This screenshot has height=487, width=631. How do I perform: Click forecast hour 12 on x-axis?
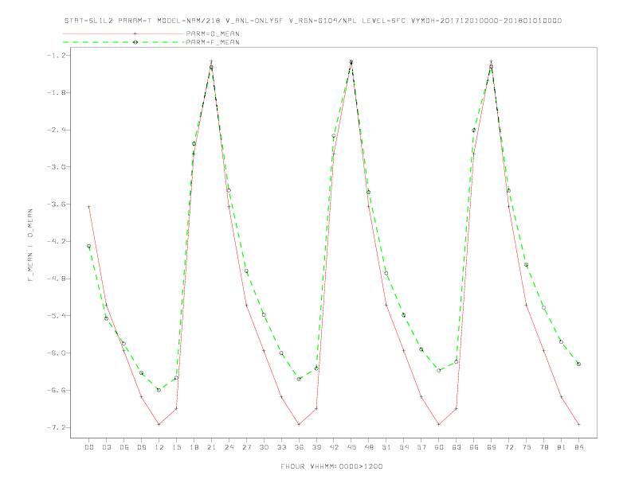[x=159, y=447]
